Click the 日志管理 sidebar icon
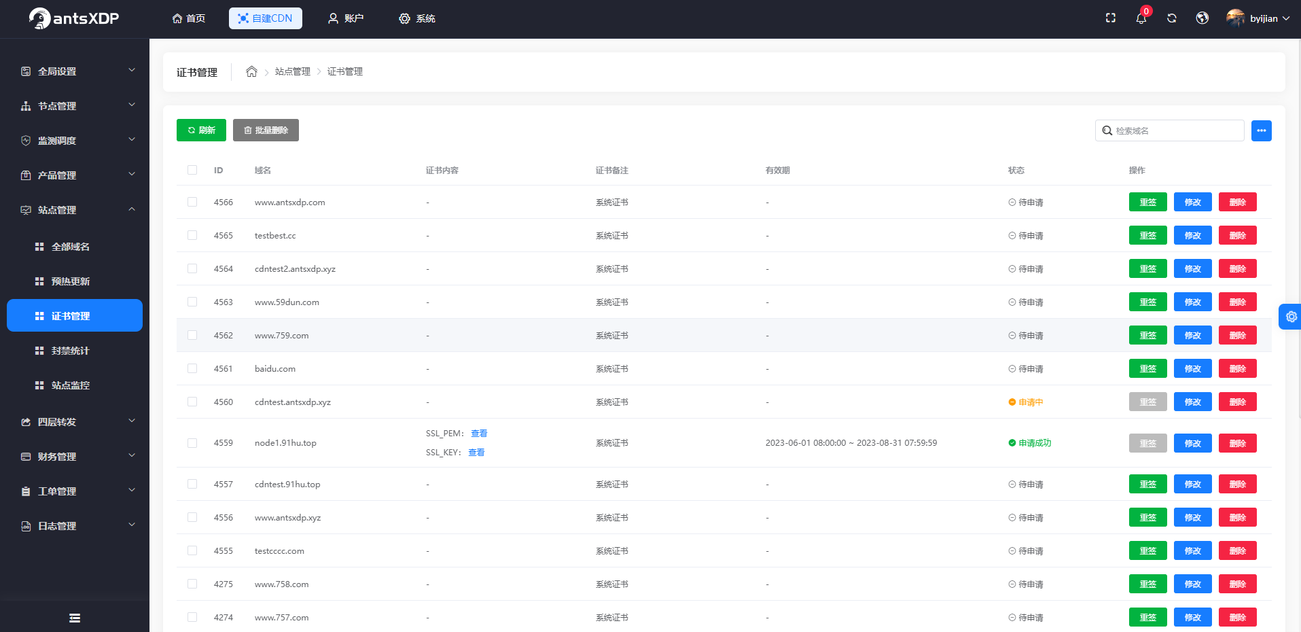This screenshot has height=632, width=1301. 26,526
